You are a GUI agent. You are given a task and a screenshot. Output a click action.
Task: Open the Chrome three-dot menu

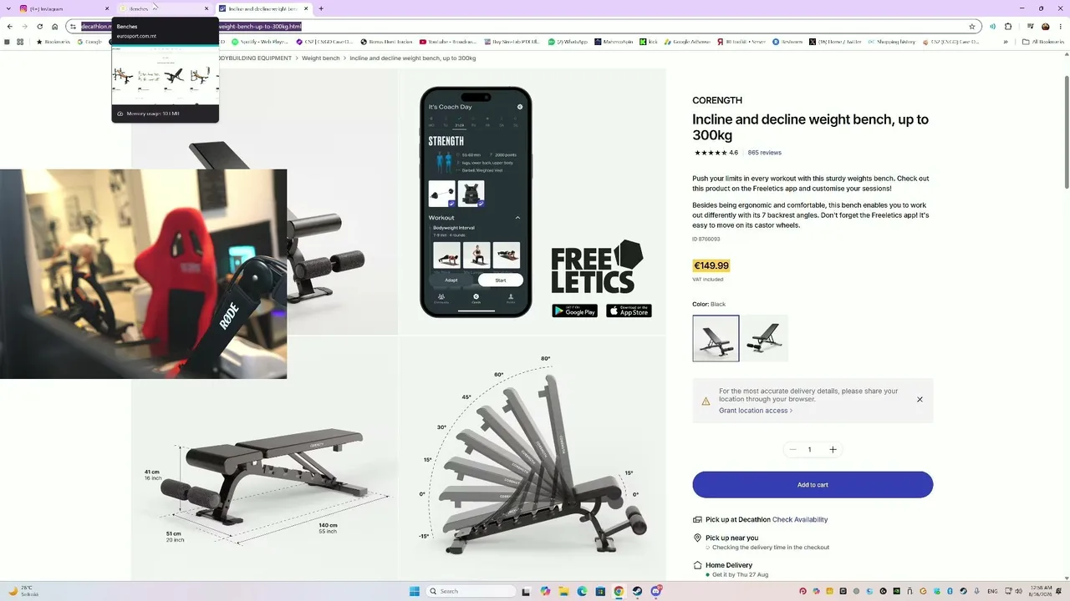tap(1061, 27)
